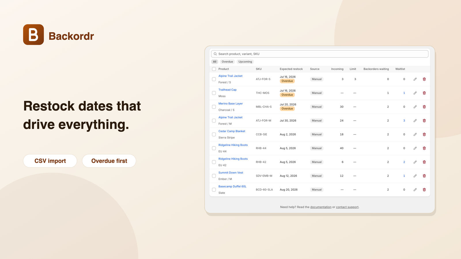Edit the ATJ-FOR-S row with pencil icon

[x=415, y=79]
